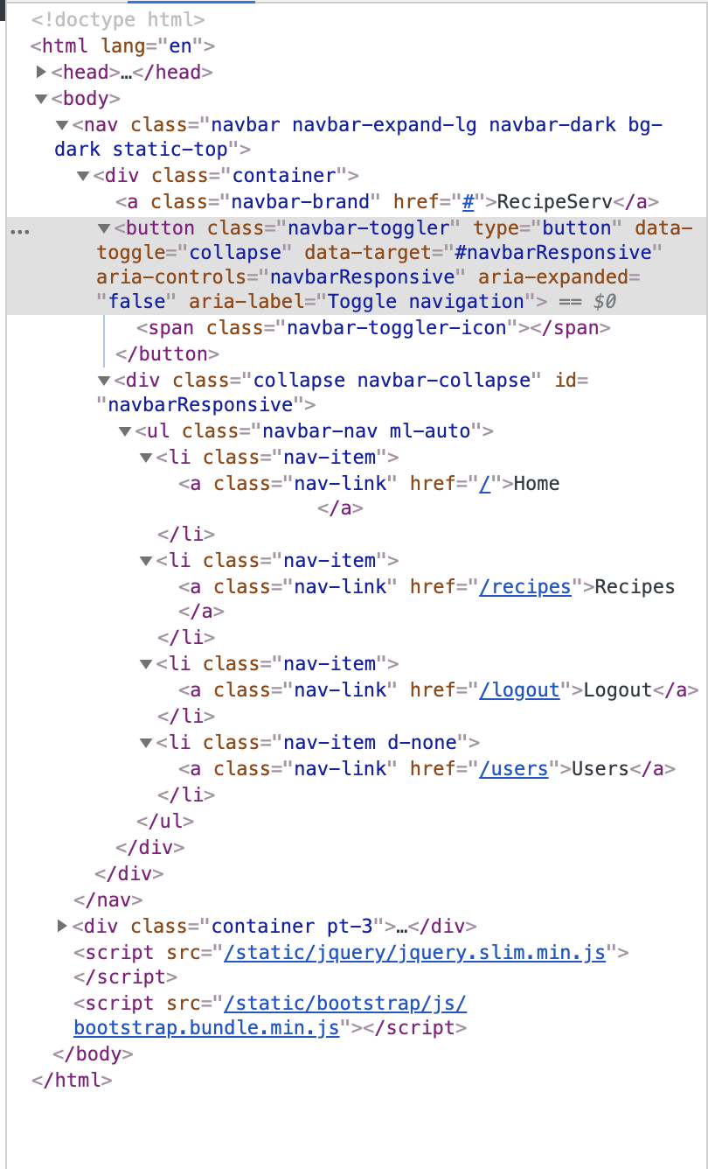The height and width of the screenshot is (1169, 708).
Task: Collapse the nav navbar element arrow
Action: click(x=62, y=125)
